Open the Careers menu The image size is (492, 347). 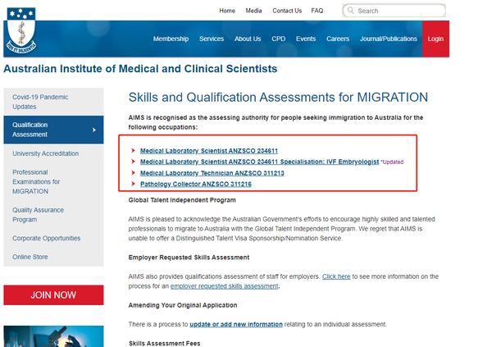pyautogui.click(x=338, y=39)
